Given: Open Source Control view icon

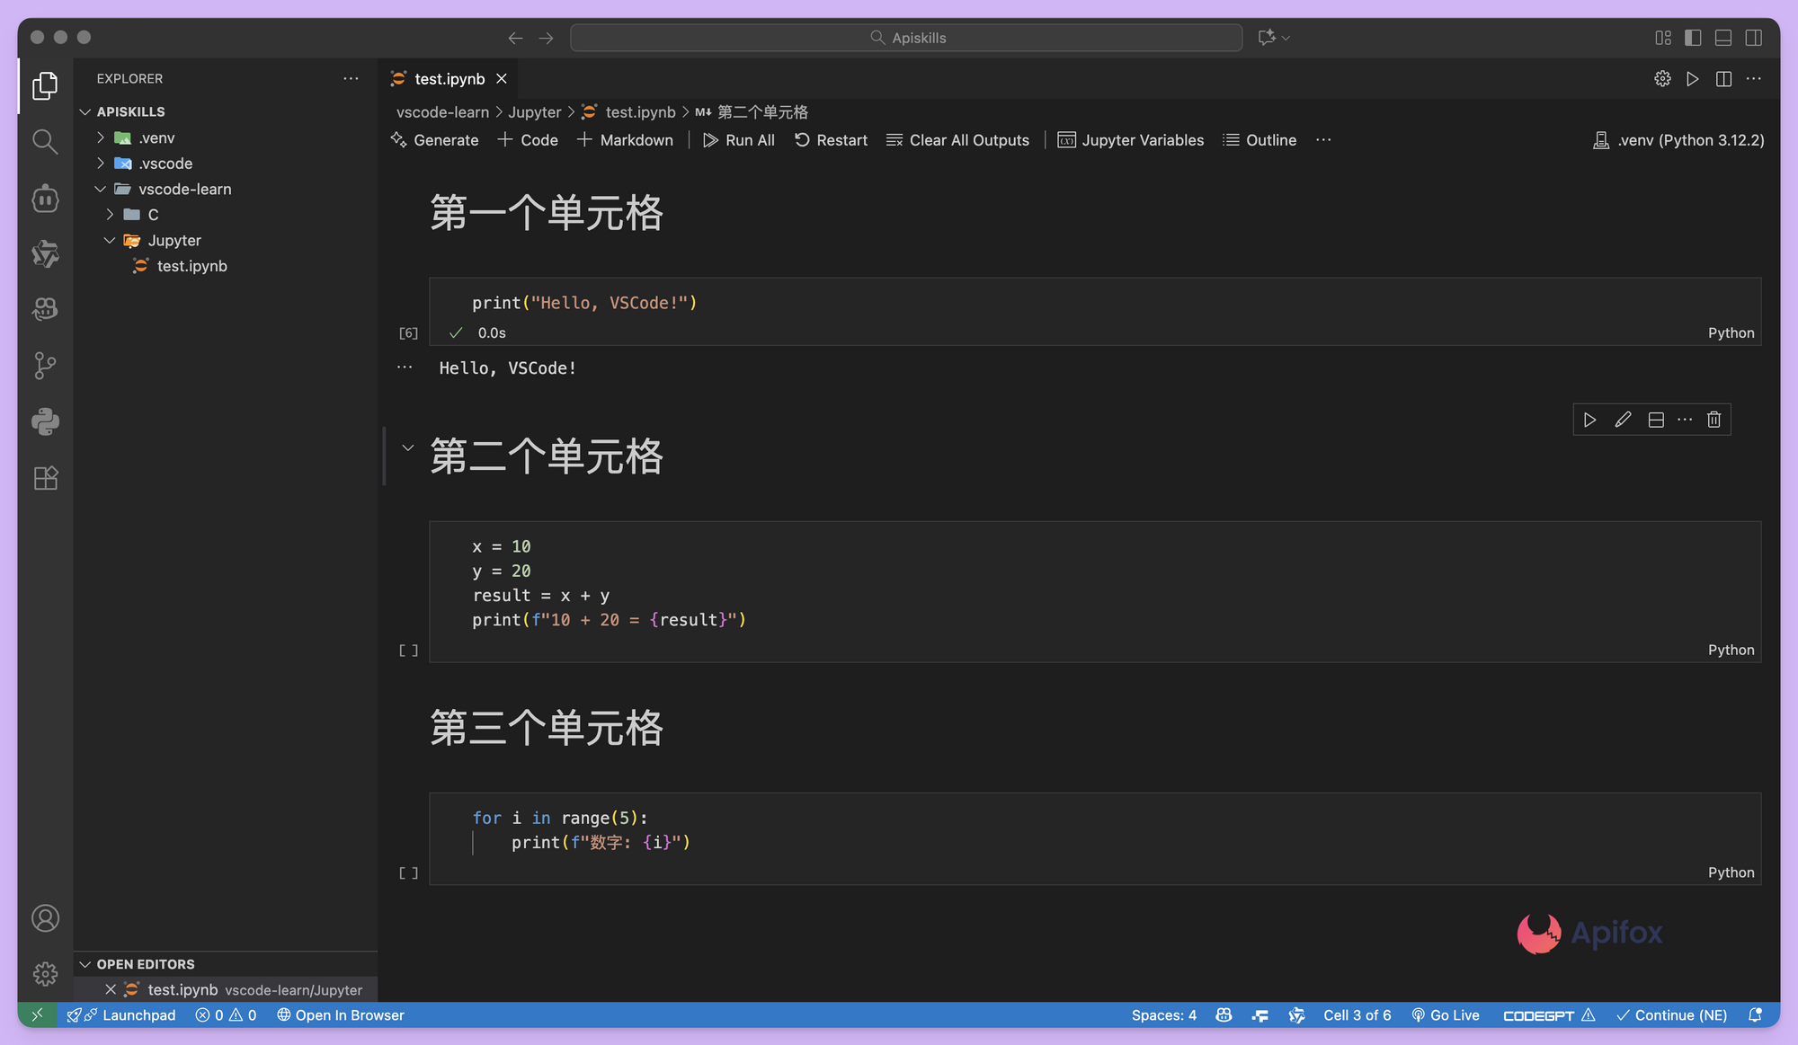Looking at the screenshot, I should click(x=45, y=366).
